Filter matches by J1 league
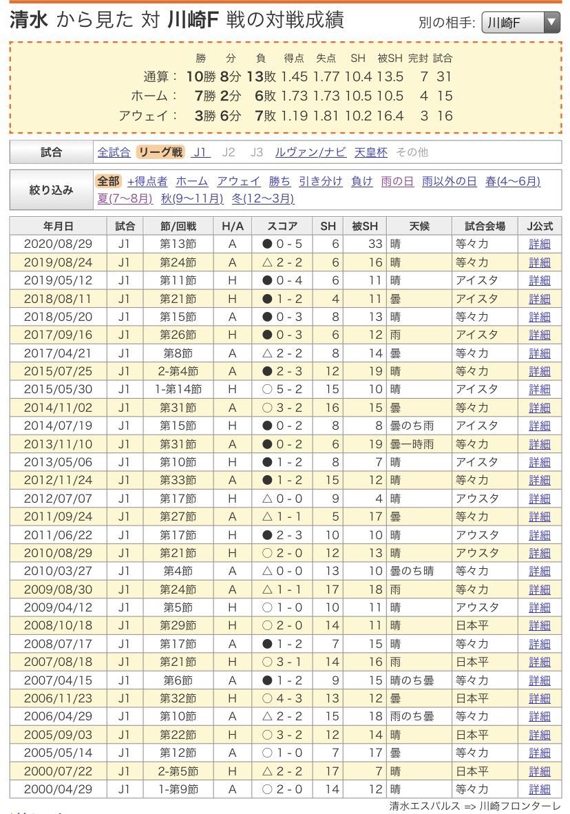Image resolution: width=570 pixels, height=814 pixels. point(200,152)
